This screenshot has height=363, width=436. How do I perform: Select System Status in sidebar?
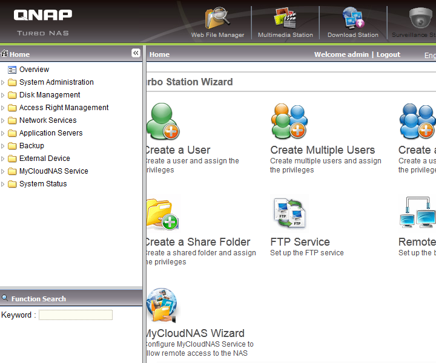point(43,184)
